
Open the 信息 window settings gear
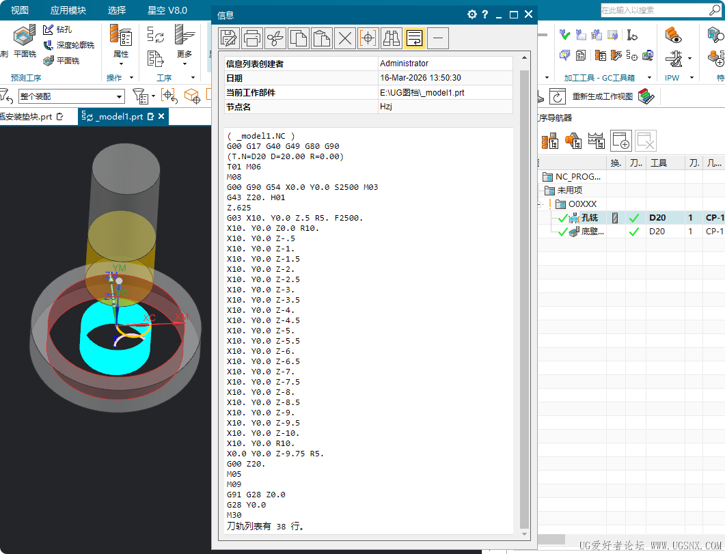[x=471, y=14]
